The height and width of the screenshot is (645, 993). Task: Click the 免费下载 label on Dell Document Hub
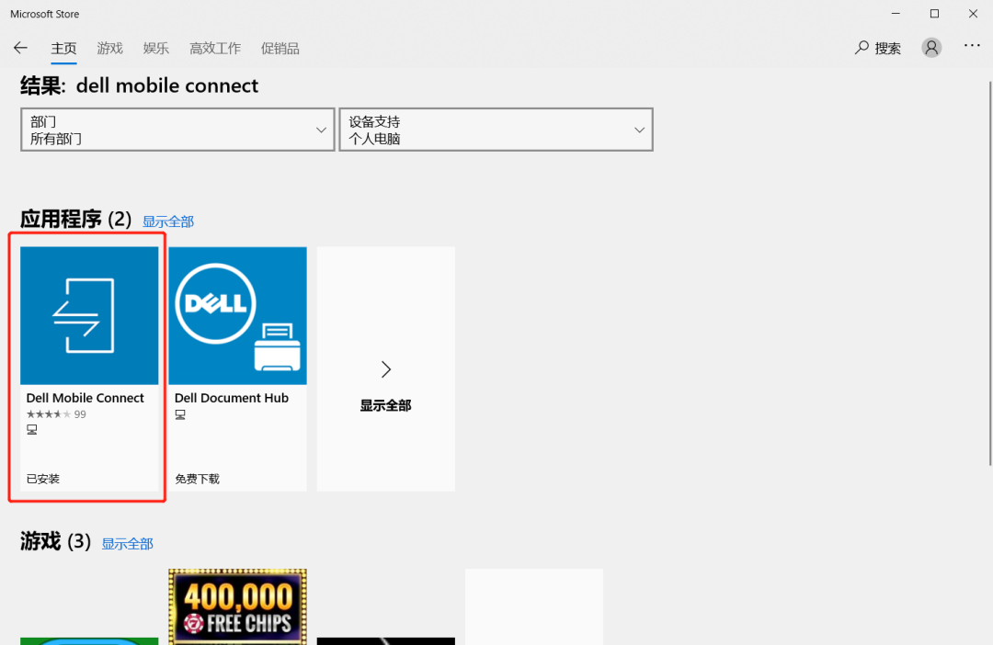pos(197,480)
